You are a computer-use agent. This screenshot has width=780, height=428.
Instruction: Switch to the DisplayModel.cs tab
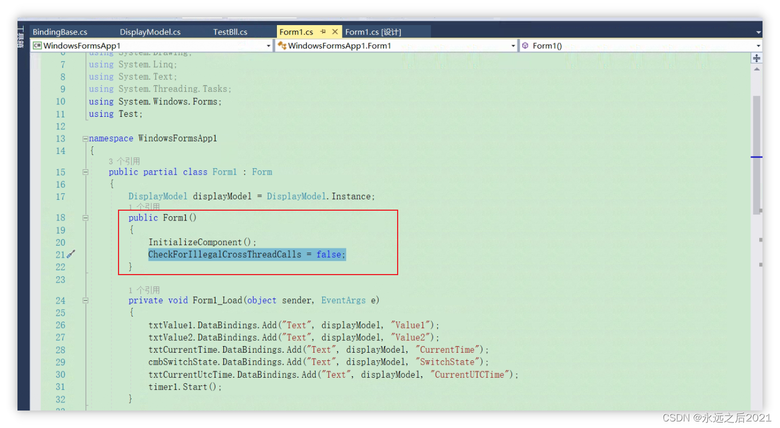tap(151, 31)
